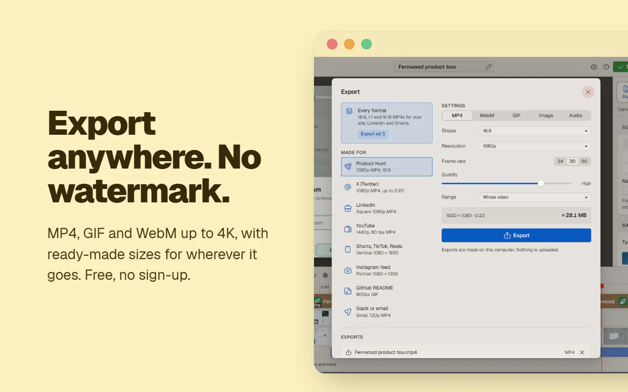Click the 1920 × 1080 · 0:23 summary text

pyautogui.click(x=466, y=215)
